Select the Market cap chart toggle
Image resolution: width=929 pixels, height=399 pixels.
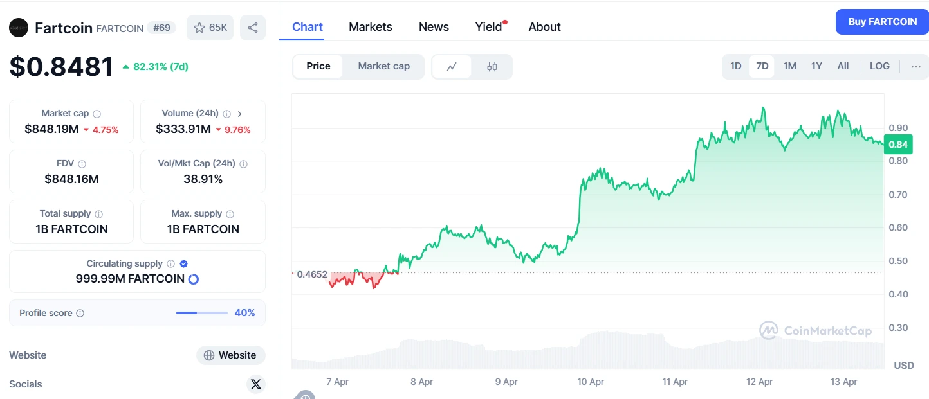(x=384, y=66)
